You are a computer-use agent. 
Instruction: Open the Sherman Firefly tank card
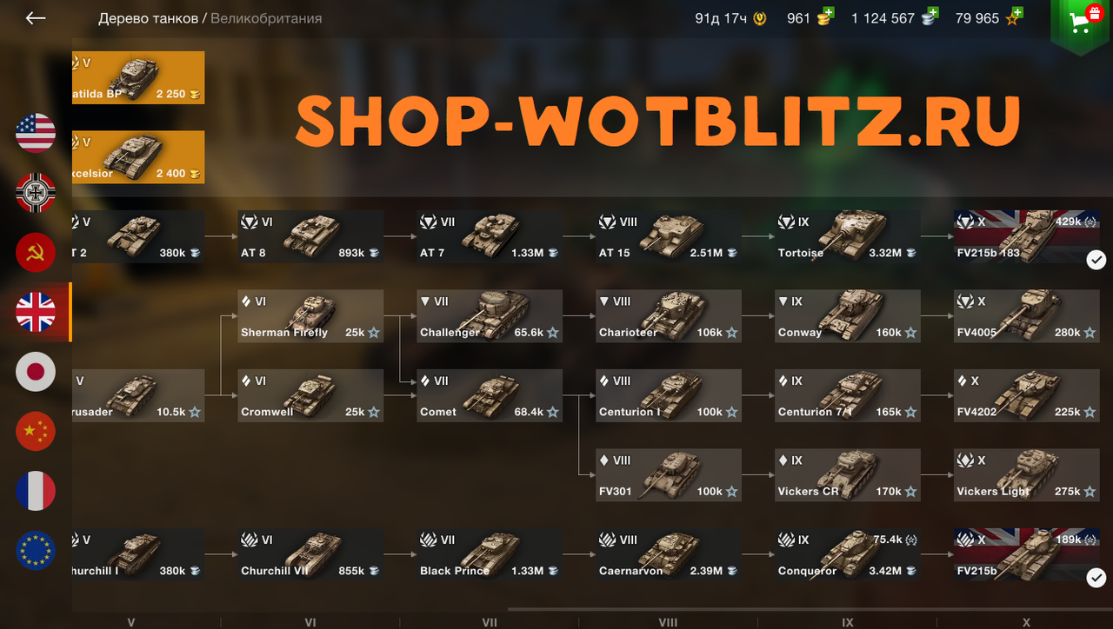(x=310, y=315)
